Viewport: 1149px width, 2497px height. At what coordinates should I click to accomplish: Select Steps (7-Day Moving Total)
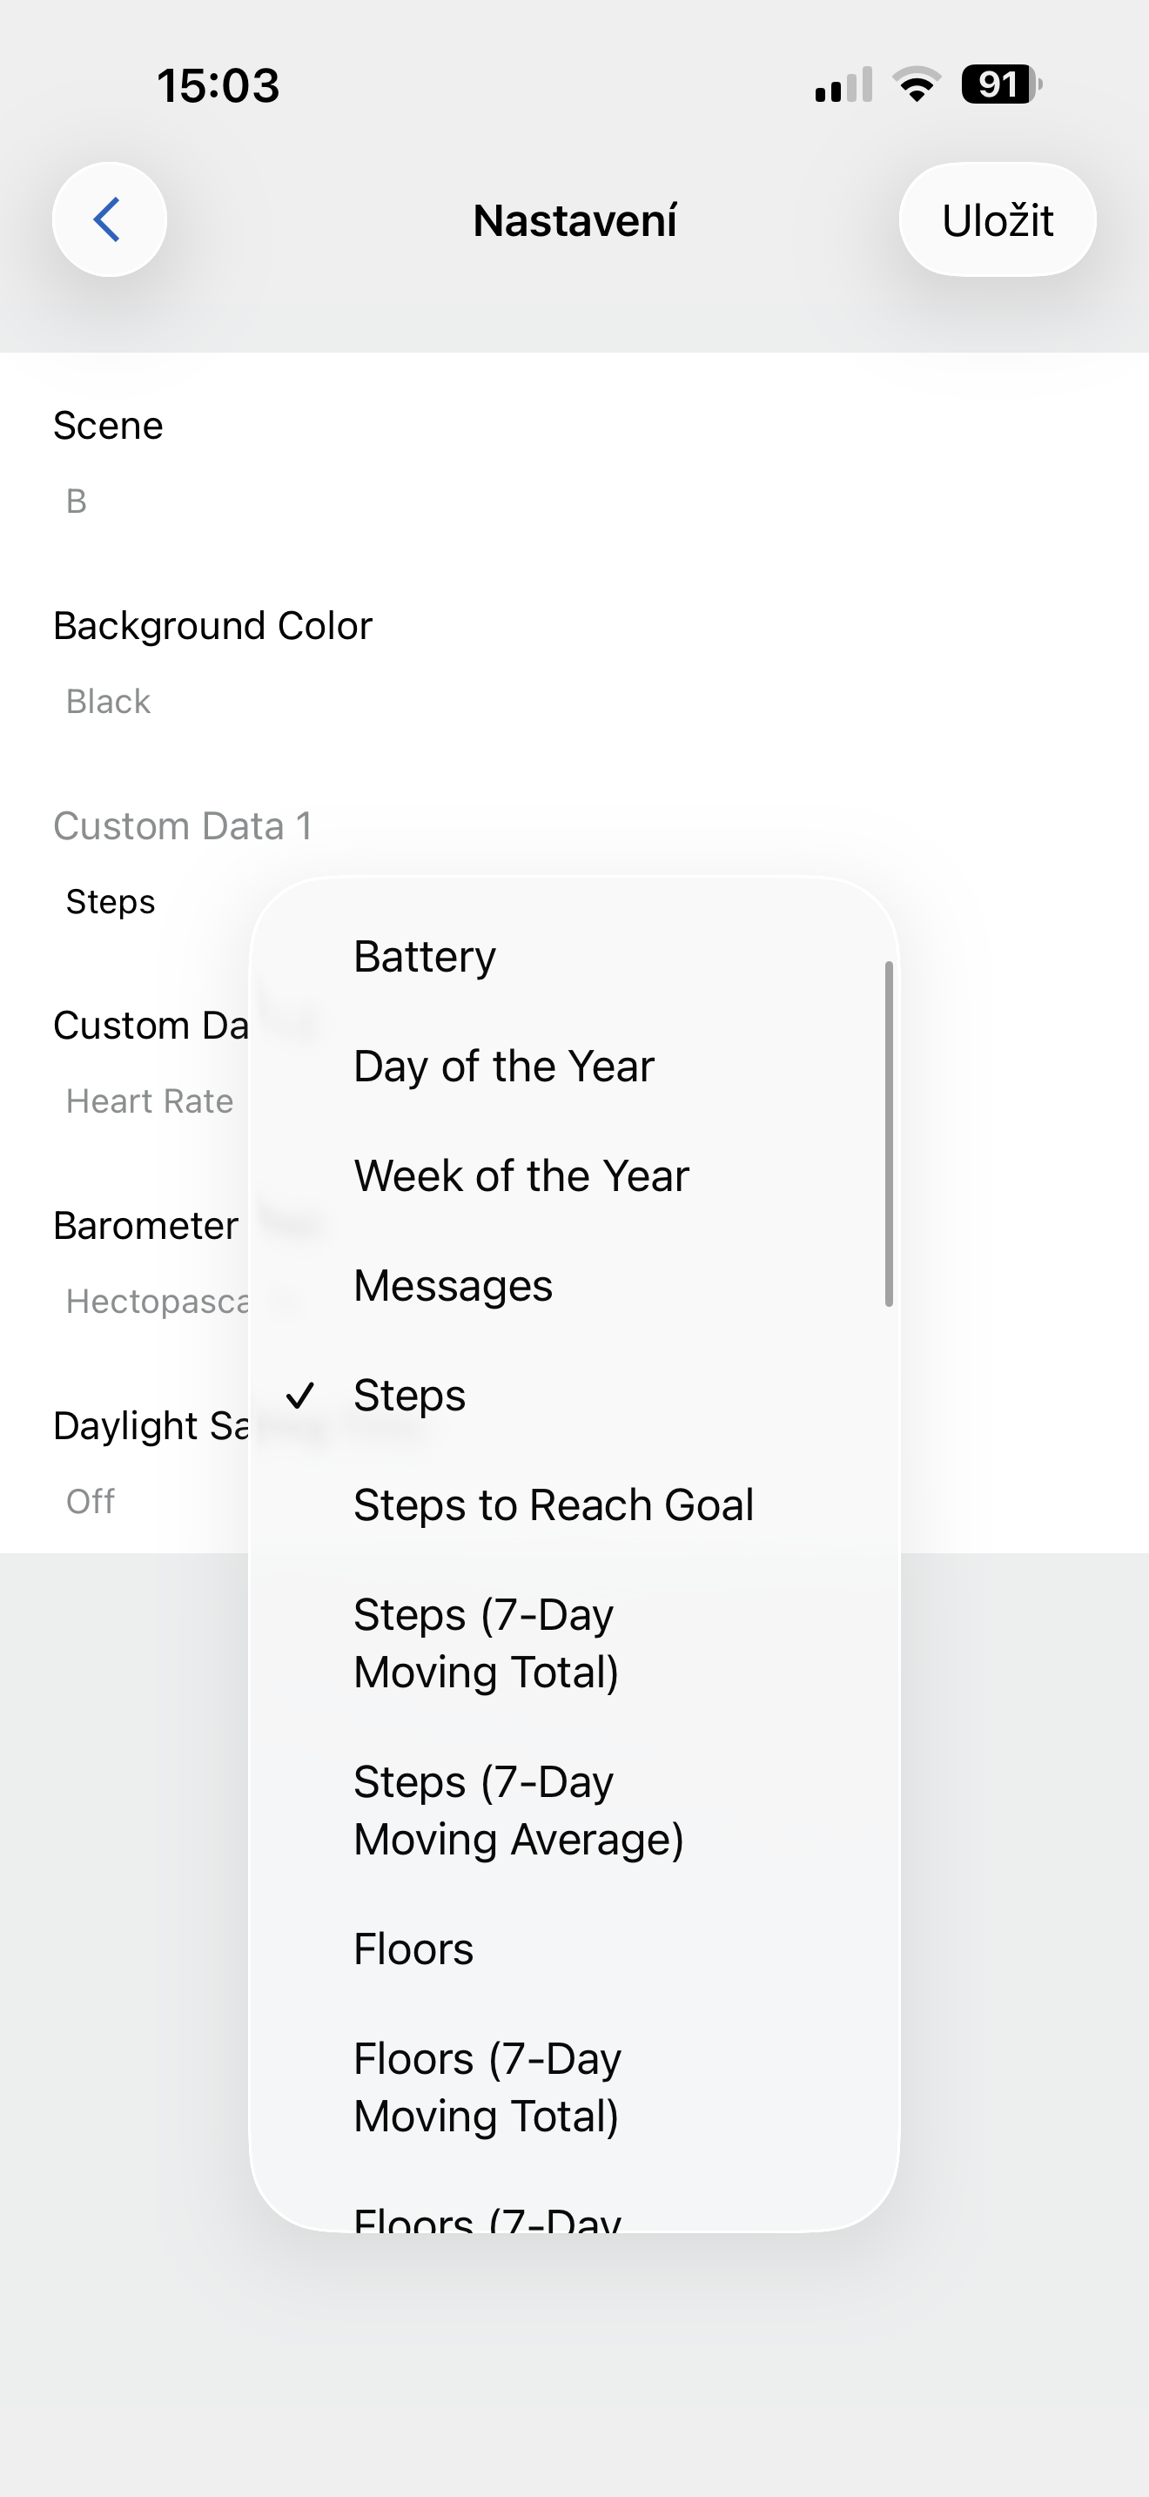[x=486, y=1643]
